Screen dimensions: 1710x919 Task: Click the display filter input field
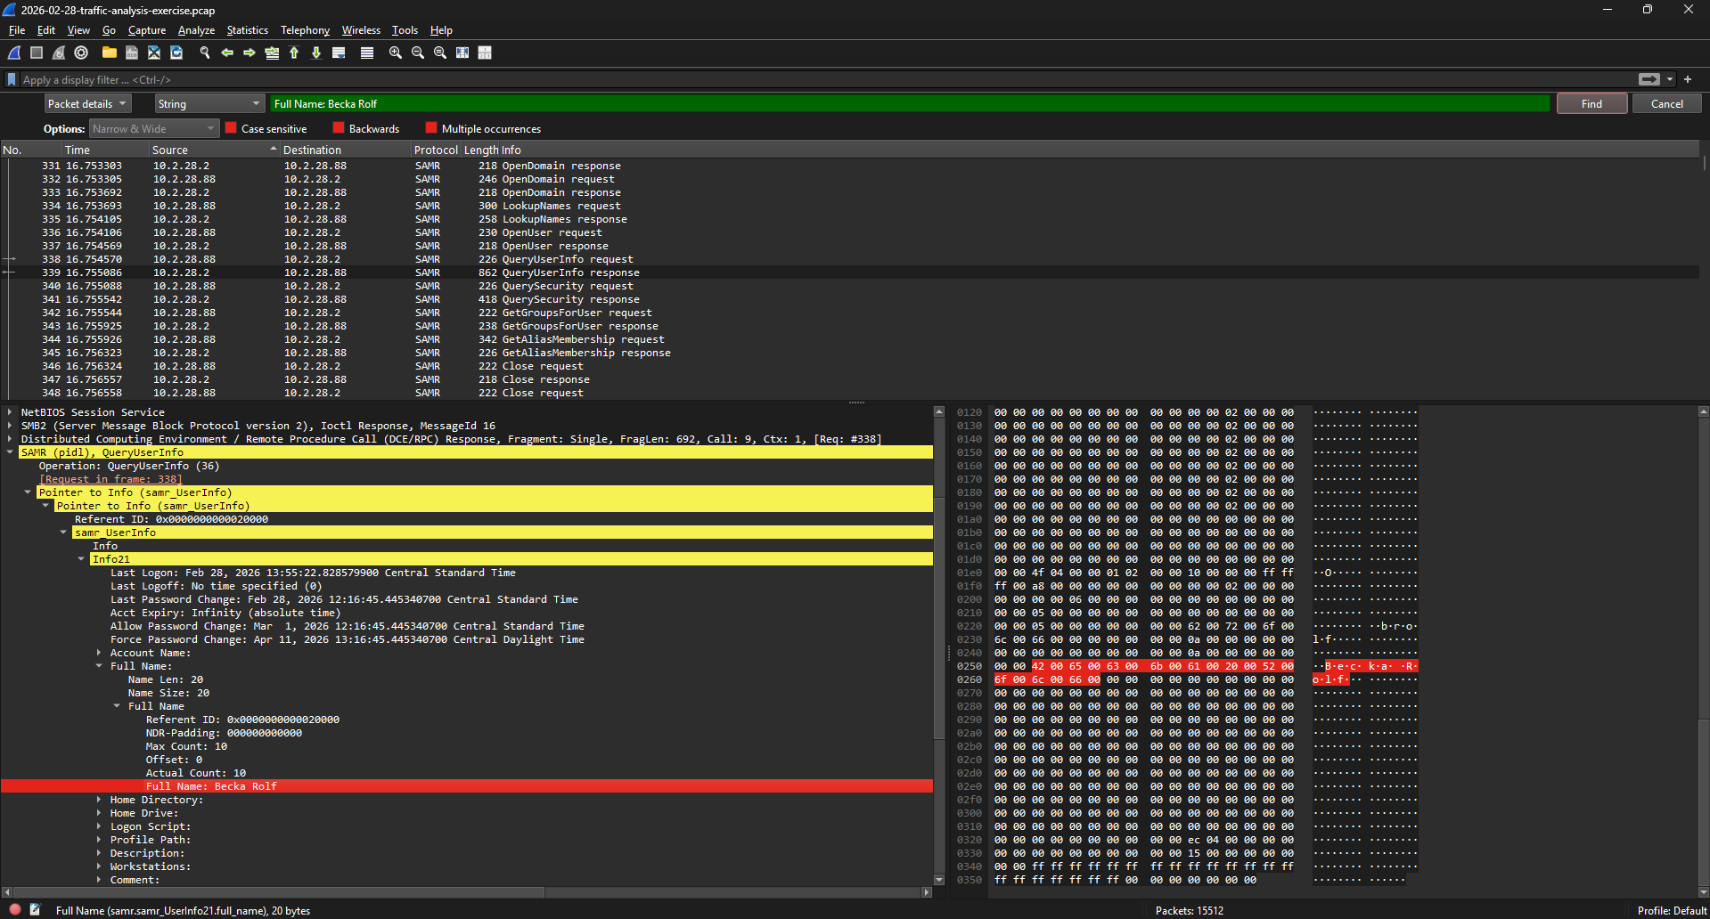point(802,79)
